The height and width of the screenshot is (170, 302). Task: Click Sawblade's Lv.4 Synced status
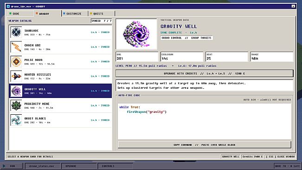(100, 33)
